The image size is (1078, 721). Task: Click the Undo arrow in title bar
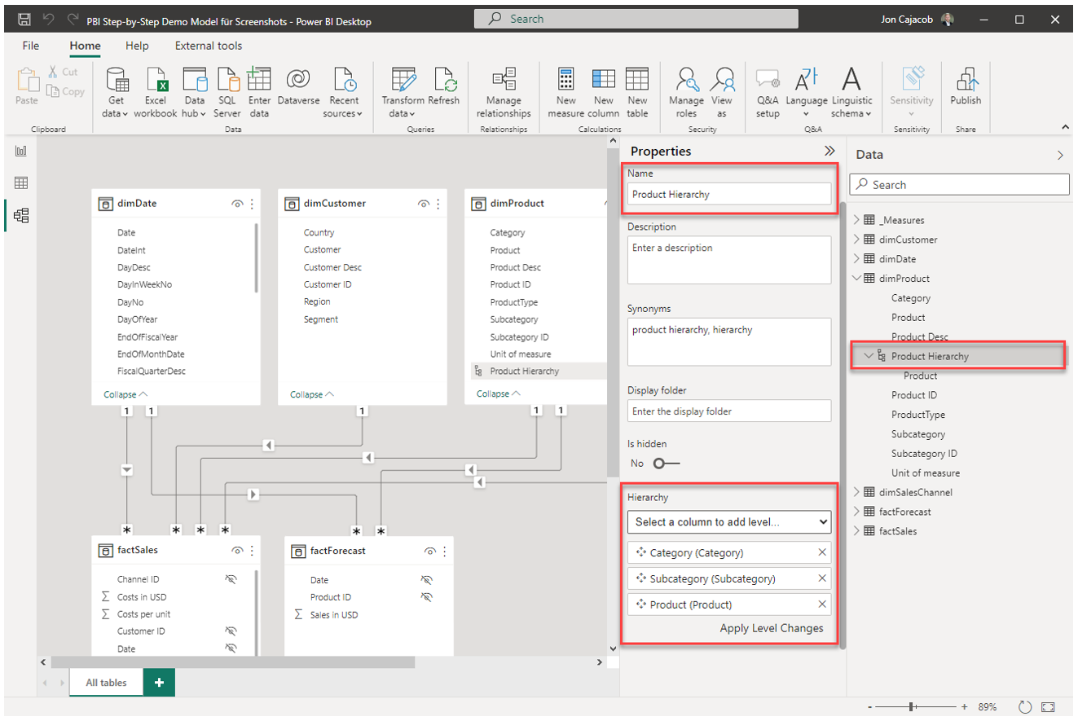[x=49, y=19]
